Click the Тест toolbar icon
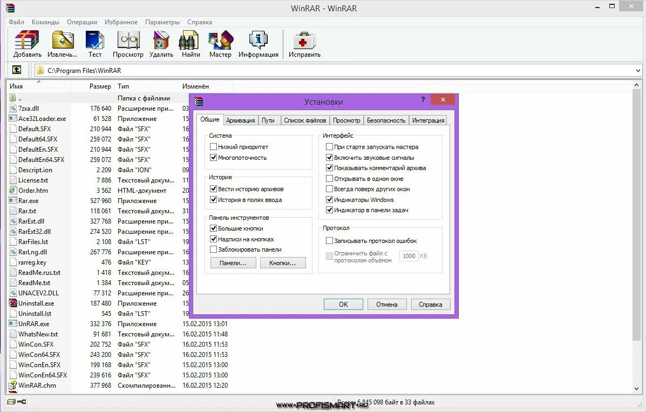 coord(95,40)
